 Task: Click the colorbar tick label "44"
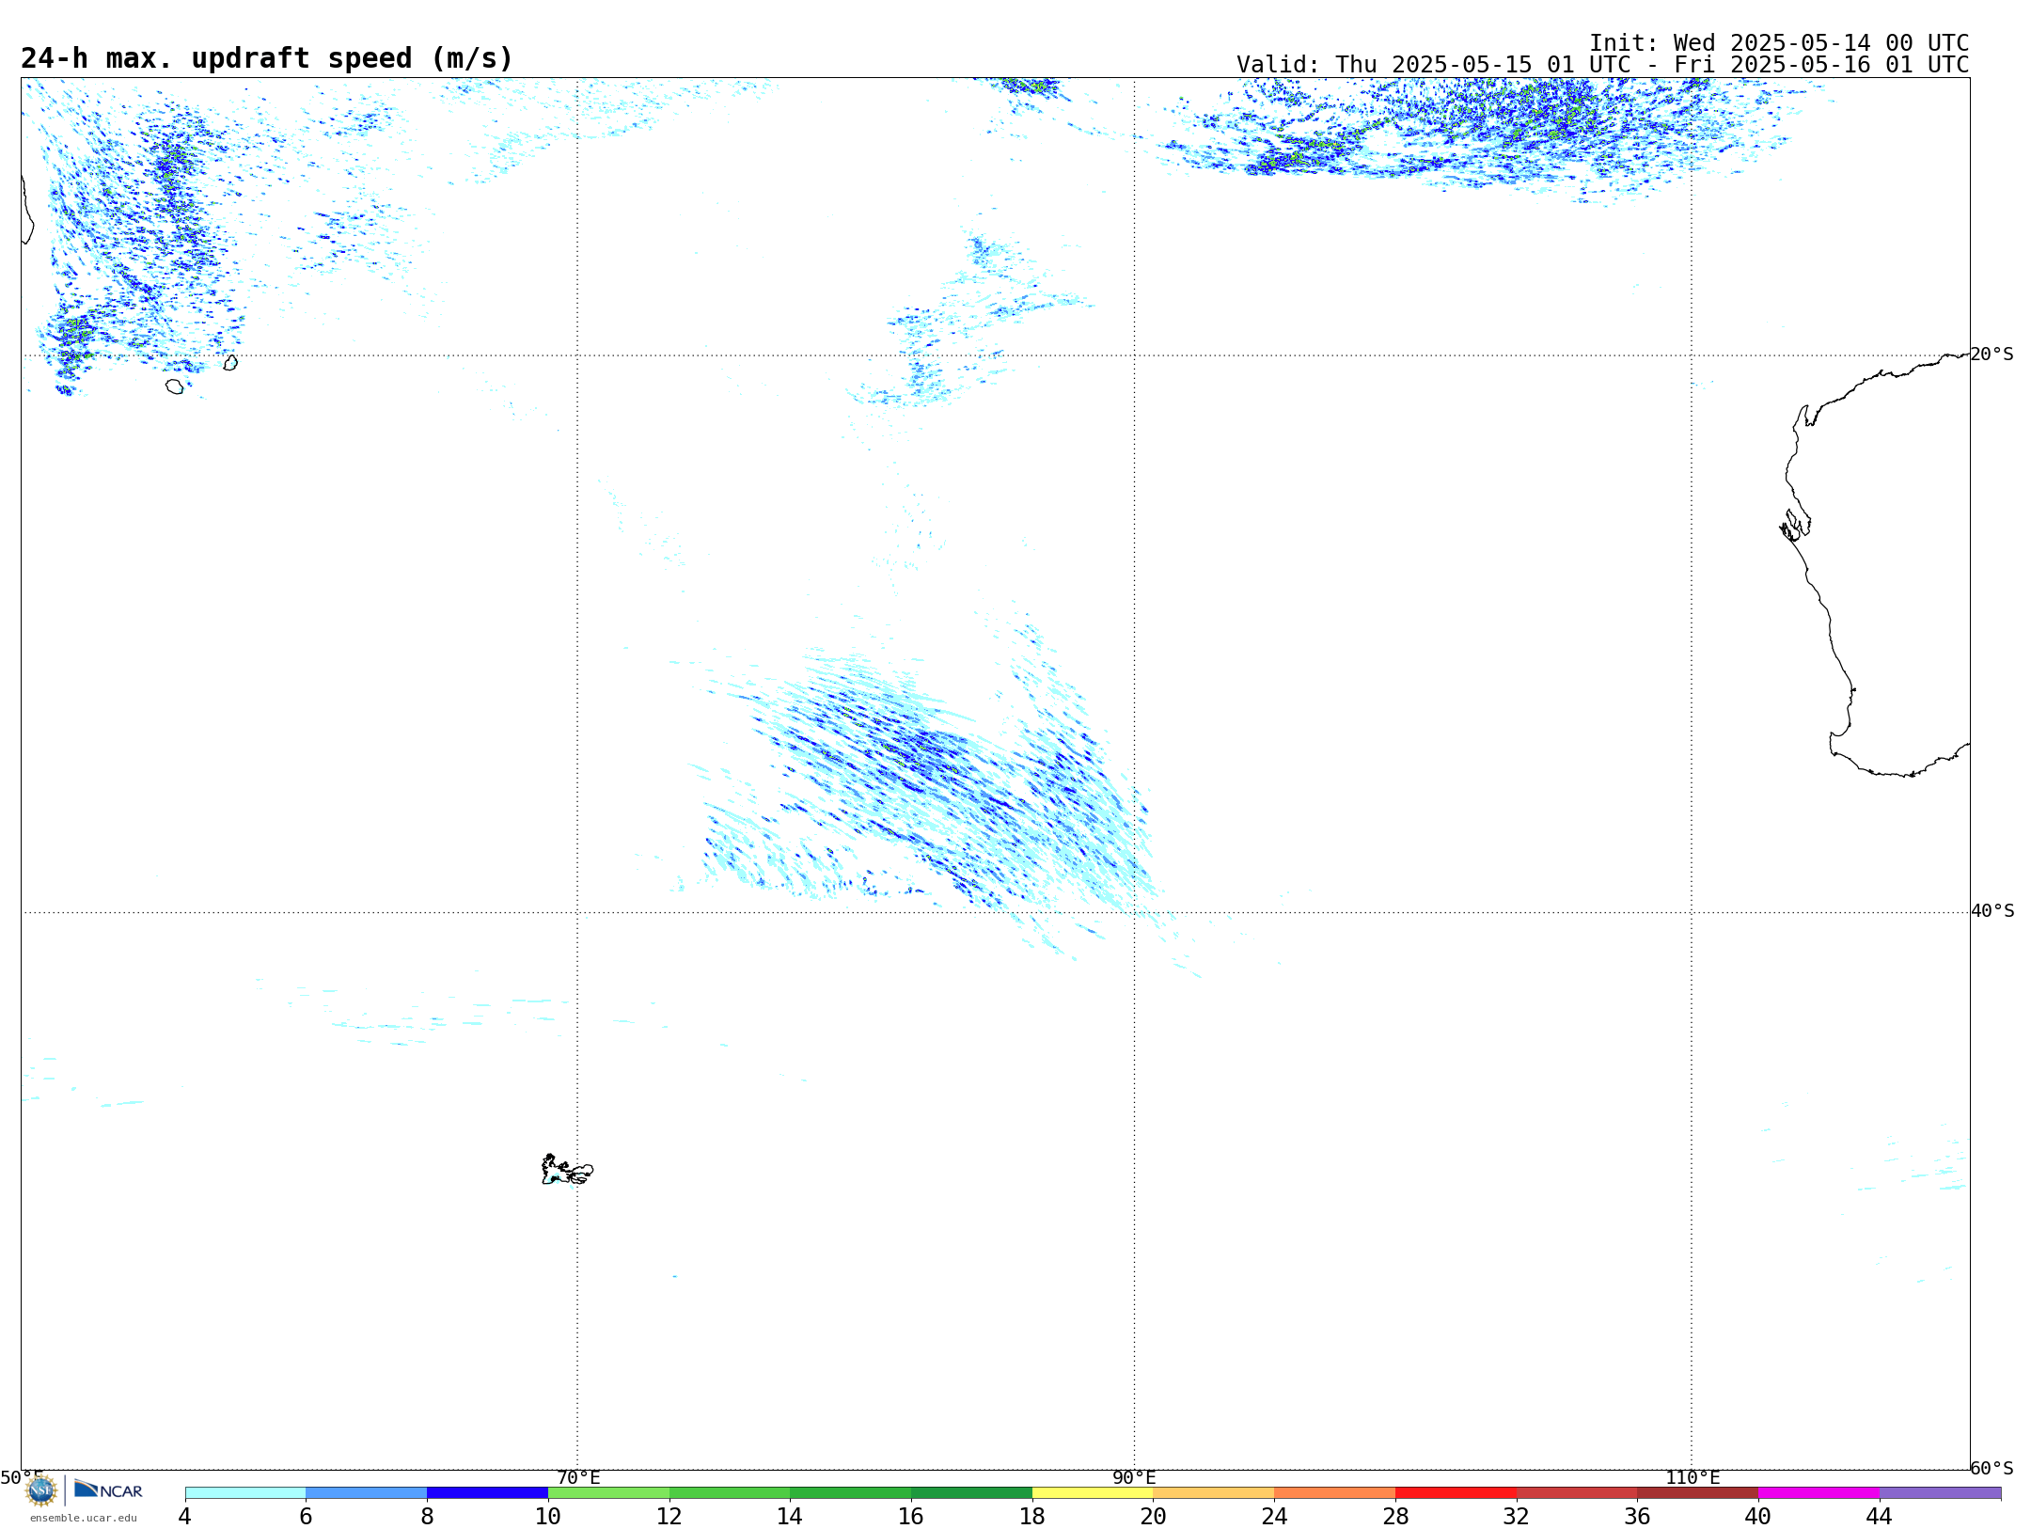pyautogui.click(x=1880, y=1517)
